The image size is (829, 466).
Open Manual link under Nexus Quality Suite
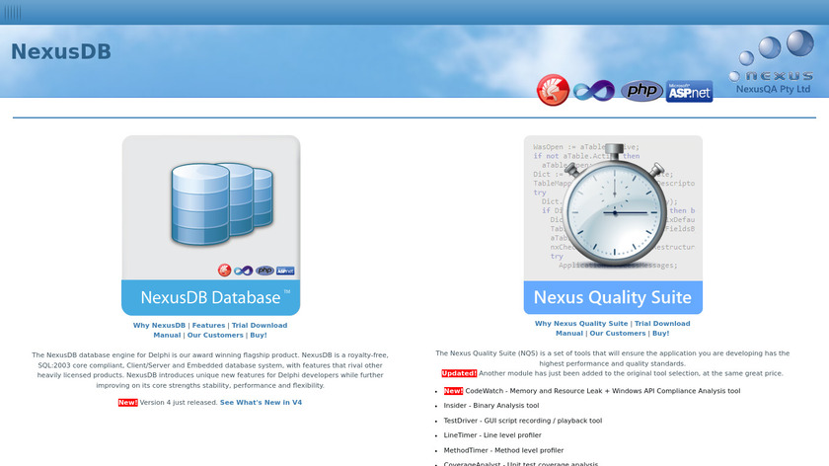(569, 334)
